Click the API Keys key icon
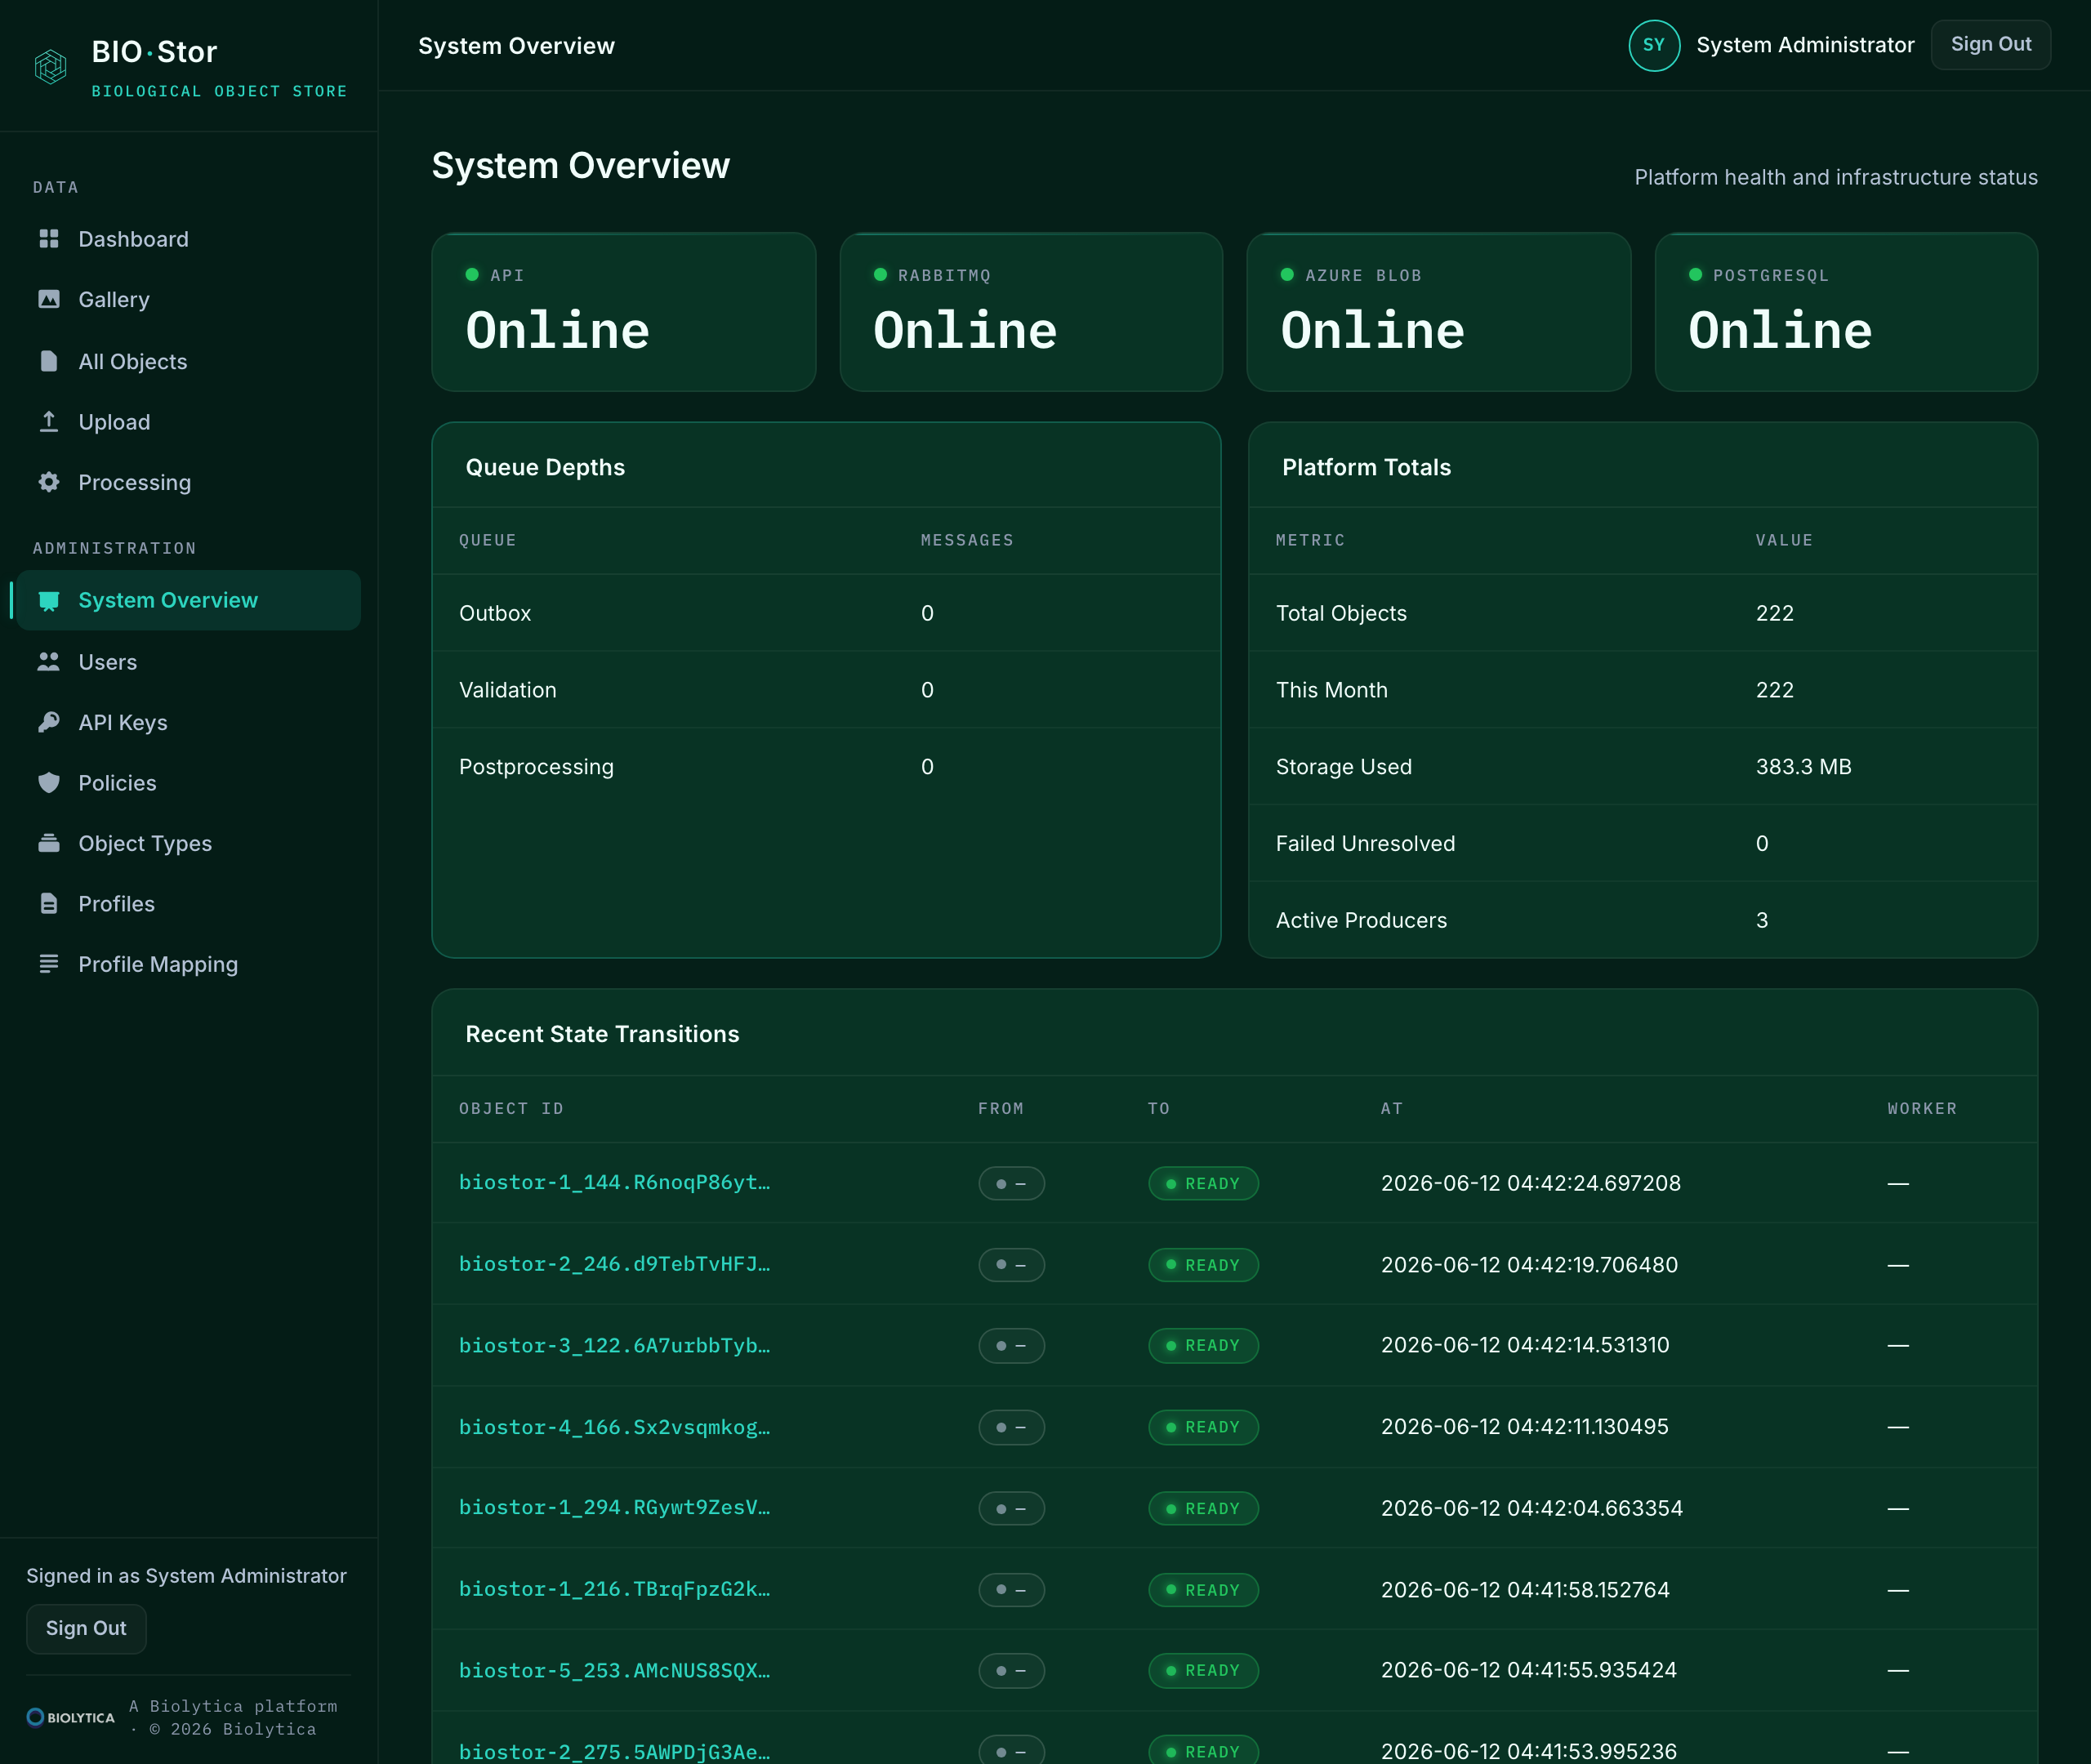The image size is (2091, 1764). [49, 722]
